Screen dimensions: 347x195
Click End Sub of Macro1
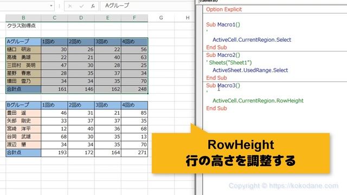(x=216, y=47)
